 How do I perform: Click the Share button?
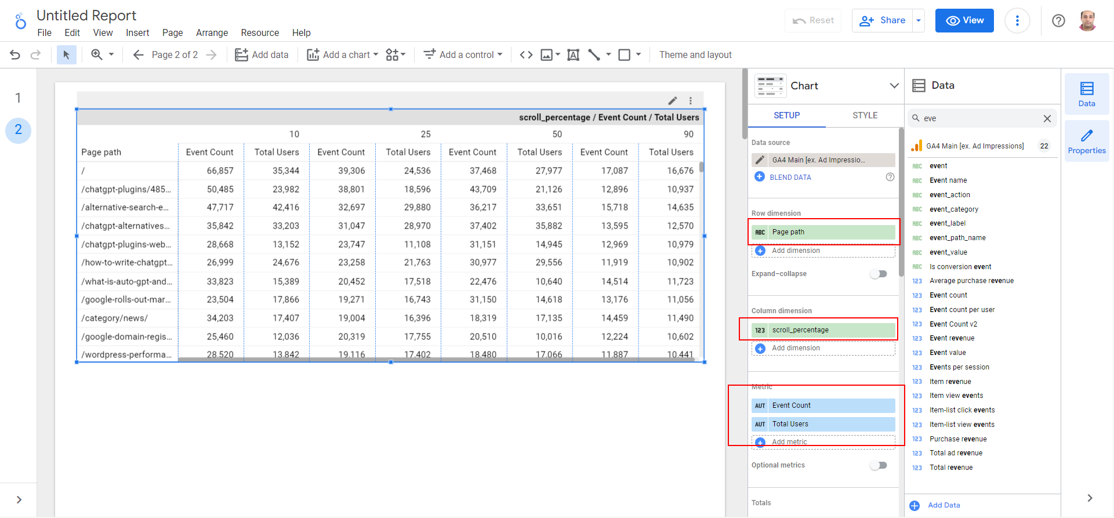tap(883, 20)
